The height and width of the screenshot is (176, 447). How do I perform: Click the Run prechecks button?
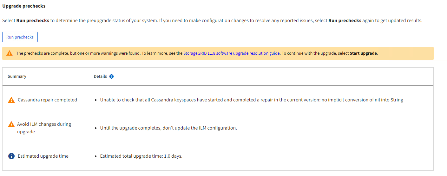click(x=20, y=37)
